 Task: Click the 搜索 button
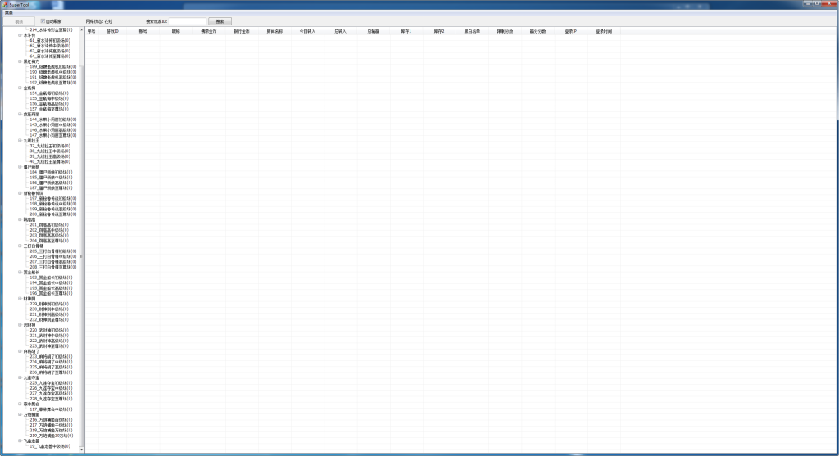[219, 20]
